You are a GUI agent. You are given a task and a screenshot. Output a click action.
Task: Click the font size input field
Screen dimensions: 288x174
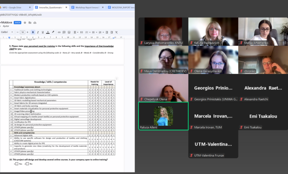[22, 32]
